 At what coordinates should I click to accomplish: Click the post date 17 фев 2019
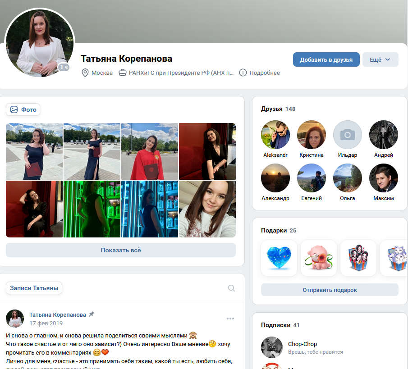[46, 323]
